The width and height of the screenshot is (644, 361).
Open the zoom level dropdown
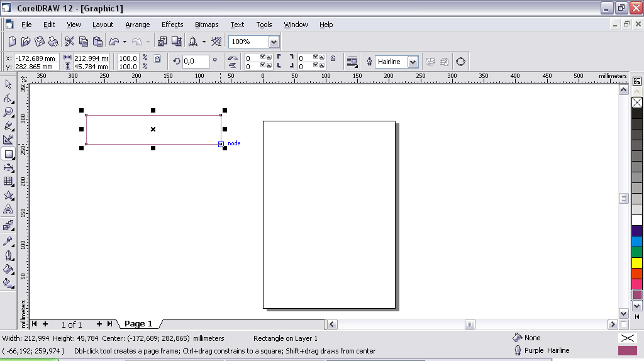[x=274, y=42]
